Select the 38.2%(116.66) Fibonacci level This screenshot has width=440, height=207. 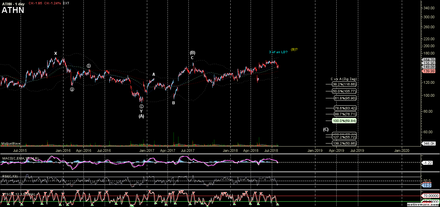click(x=344, y=84)
